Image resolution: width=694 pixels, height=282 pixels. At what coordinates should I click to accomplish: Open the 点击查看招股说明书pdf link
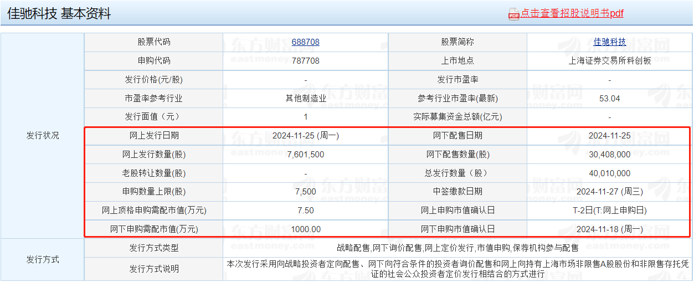tap(572, 14)
